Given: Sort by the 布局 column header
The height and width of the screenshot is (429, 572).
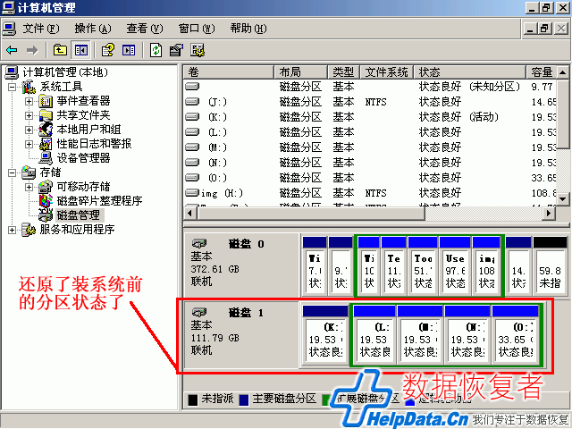Looking at the screenshot, I should (300, 71).
